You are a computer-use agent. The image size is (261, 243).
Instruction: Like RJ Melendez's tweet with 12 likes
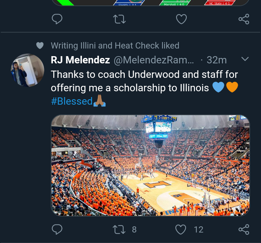[x=181, y=229]
